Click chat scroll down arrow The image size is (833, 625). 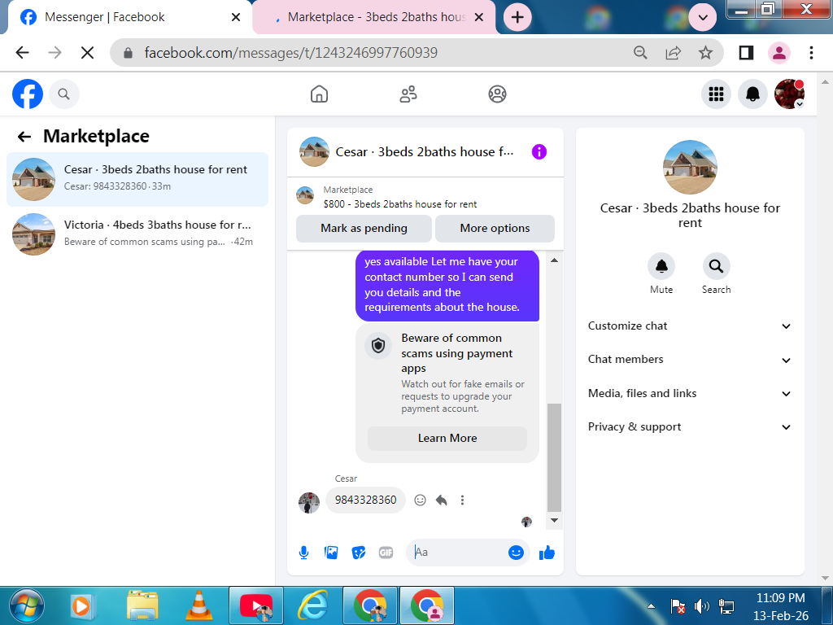(554, 520)
